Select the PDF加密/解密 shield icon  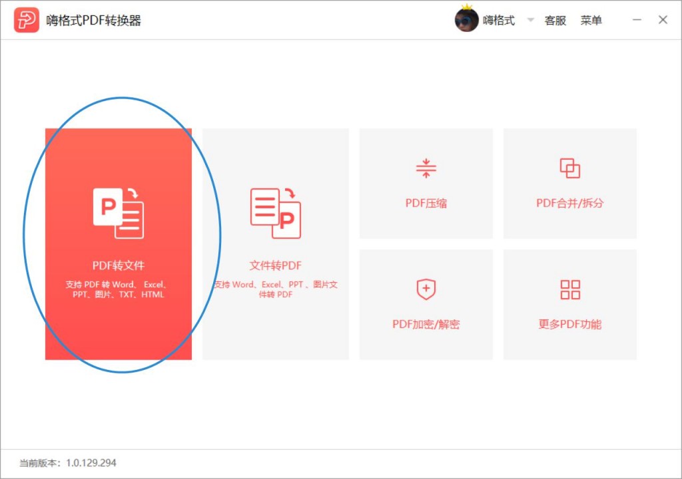pyautogui.click(x=426, y=289)
